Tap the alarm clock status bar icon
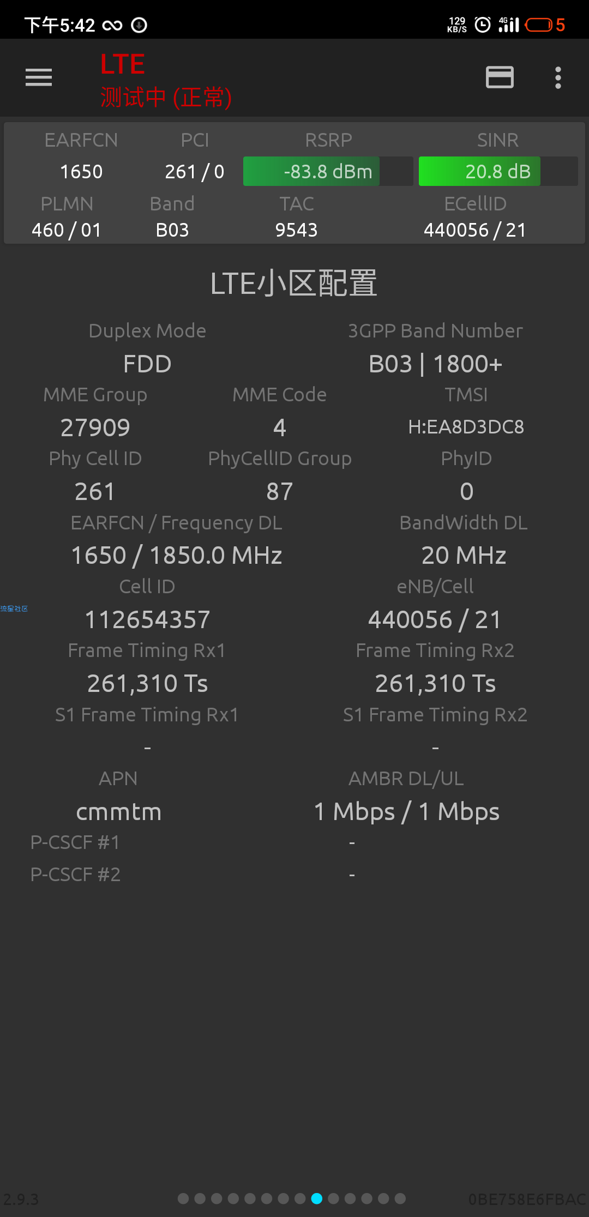This screenshot has height=1217, width=589. click(483, 25)
